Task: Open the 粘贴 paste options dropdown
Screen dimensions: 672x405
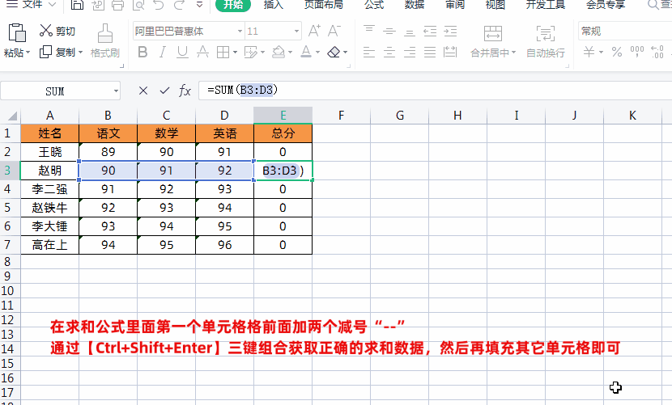Action: [x=28, y=53]
